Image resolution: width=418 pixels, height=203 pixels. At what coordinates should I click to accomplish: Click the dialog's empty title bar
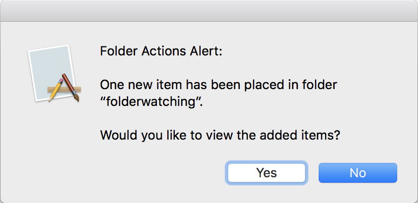pos(209,10)
